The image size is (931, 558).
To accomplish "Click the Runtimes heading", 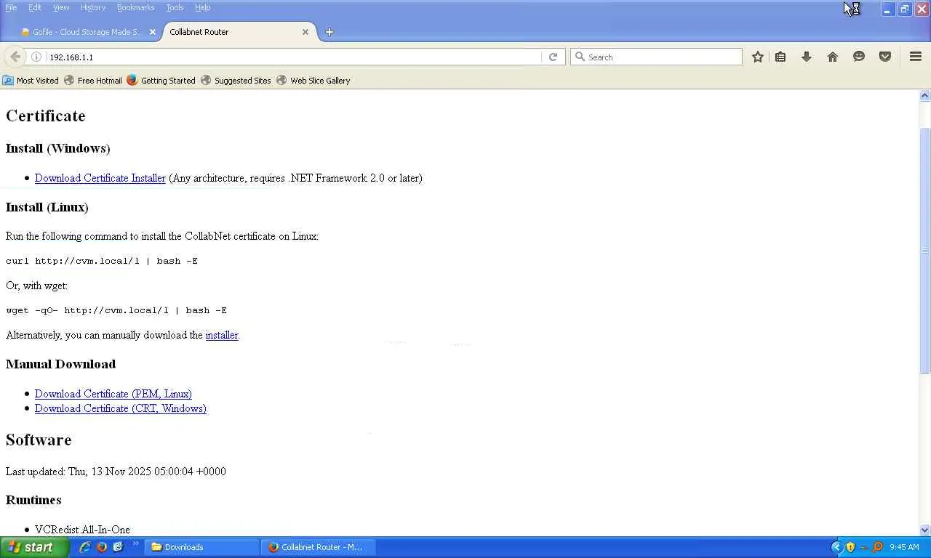I will pyautogui.click(x=33, y=500).
